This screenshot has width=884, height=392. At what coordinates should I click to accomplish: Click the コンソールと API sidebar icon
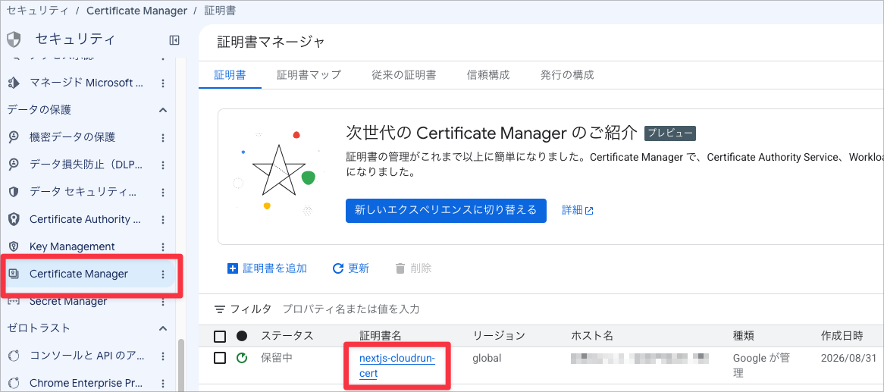coord(14,356)
